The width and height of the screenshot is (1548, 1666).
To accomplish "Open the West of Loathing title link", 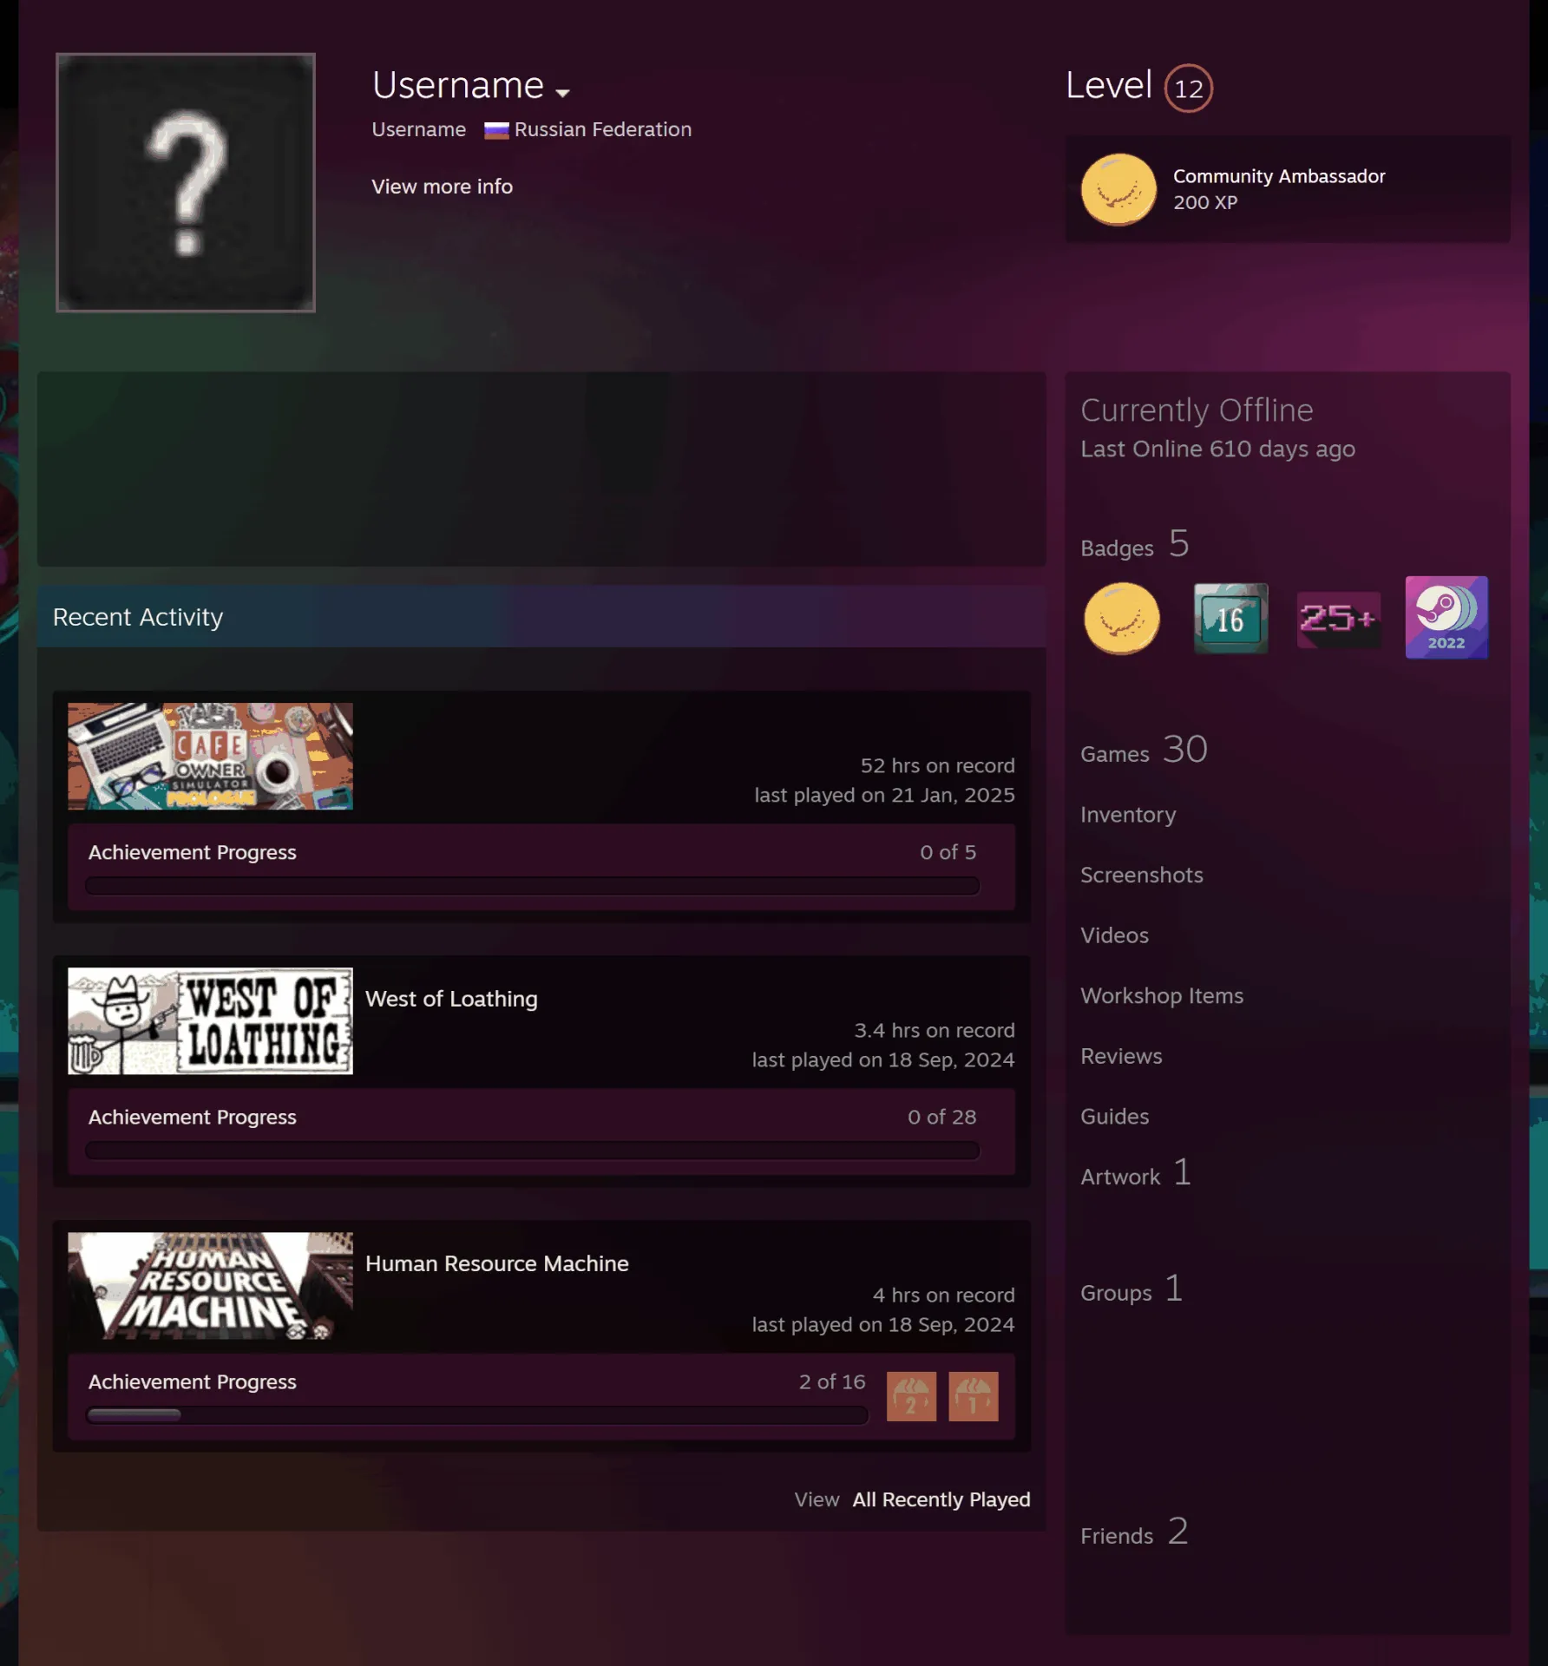I will pos(451,999).
